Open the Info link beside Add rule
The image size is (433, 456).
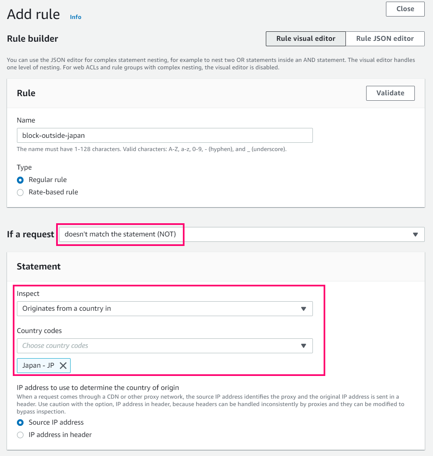(76, 17)
